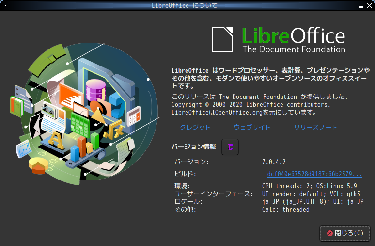Click the LibreOffice document logo icon

222,39
